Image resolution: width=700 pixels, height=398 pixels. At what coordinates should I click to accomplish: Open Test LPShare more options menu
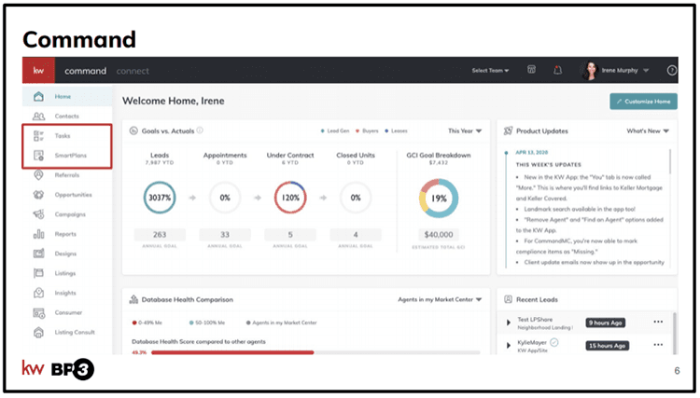pyautogui.click(x=658, y=322)
